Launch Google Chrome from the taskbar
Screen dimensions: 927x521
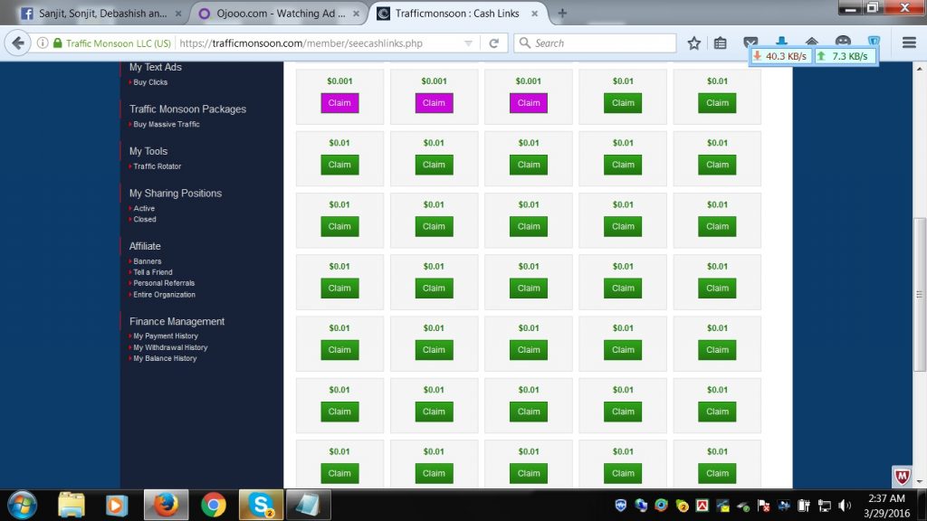214,505
